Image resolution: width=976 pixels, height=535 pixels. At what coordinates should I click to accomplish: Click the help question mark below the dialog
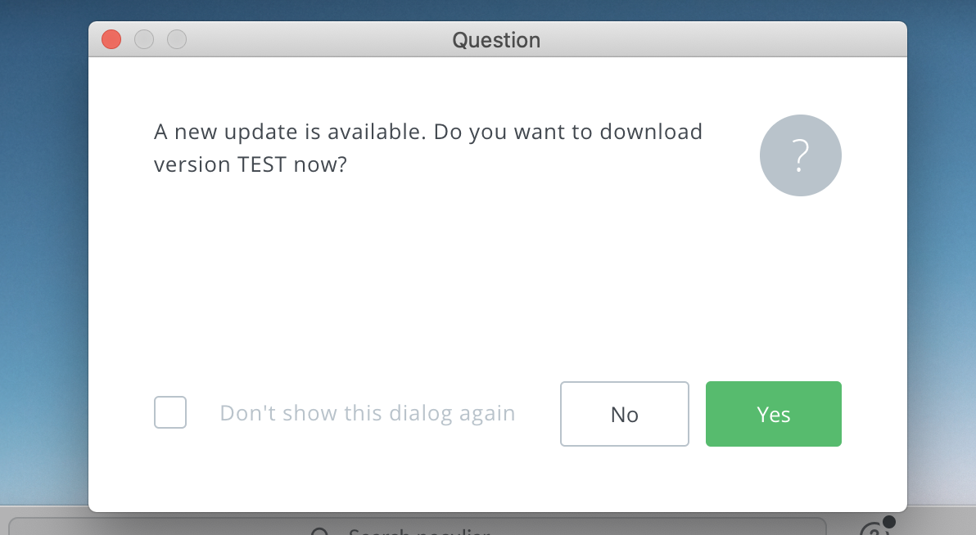click(877, 530)
